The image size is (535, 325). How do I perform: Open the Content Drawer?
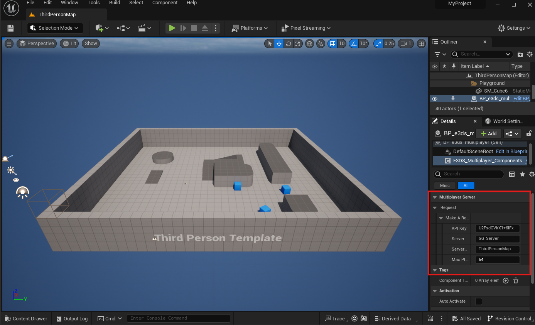pos(26,318)
